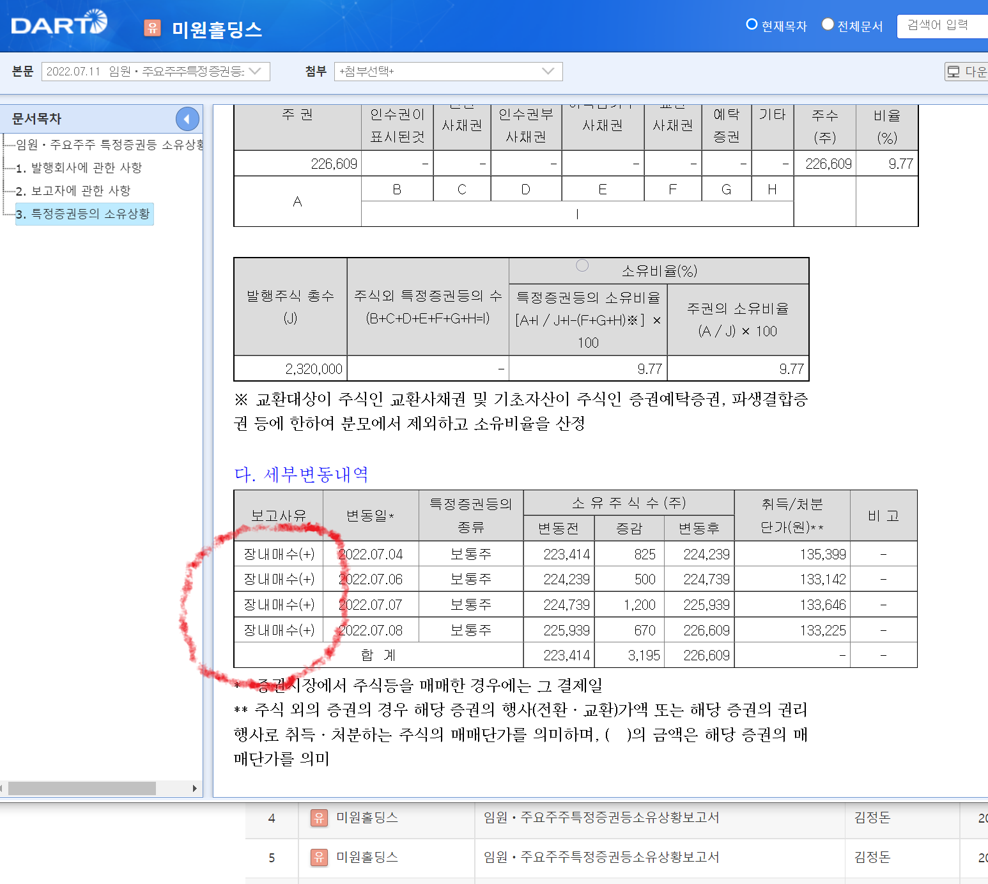Click the date cell 2022.07.06

tap(371, 579)
